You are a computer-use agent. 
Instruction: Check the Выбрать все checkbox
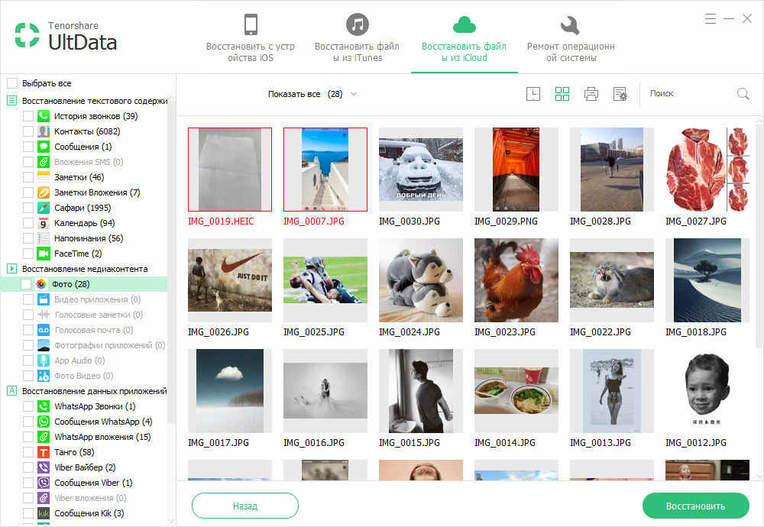(12, 83)
